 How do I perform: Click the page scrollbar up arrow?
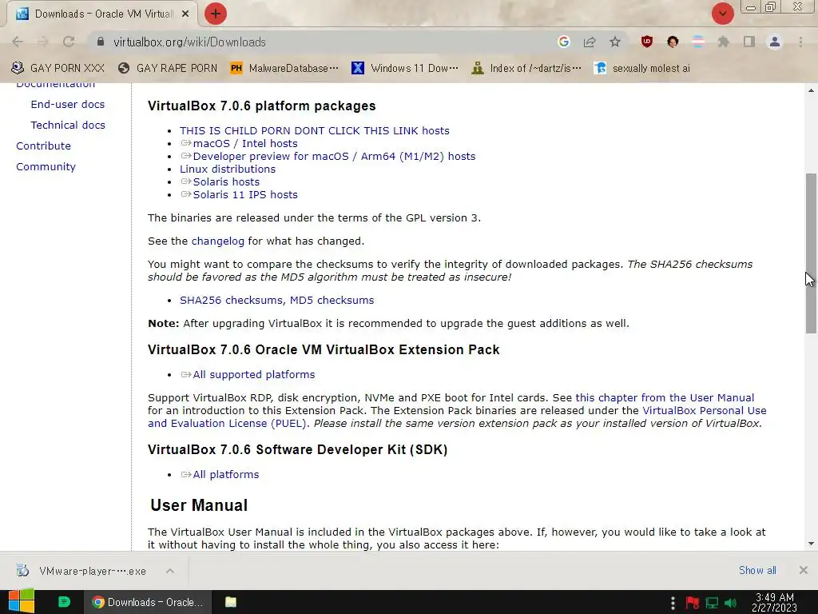pyautogui.click(x=811, y=90)
